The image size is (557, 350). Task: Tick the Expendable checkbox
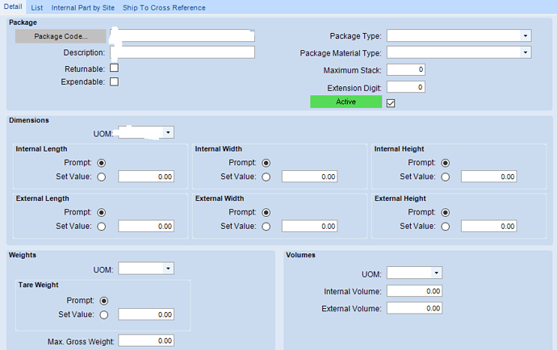pyautogui.click(x=114, y=81)
